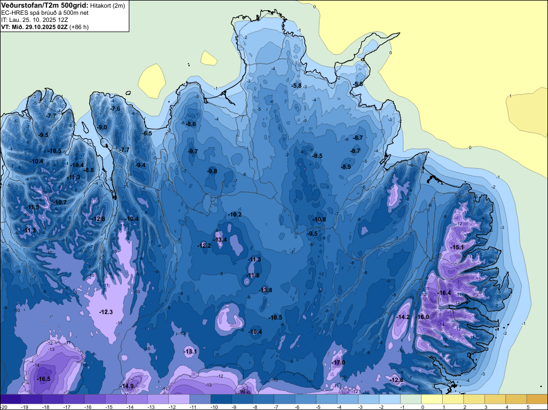Click the legend scale number -6
This screenshot has height=410, width=548.
point(298,407)
